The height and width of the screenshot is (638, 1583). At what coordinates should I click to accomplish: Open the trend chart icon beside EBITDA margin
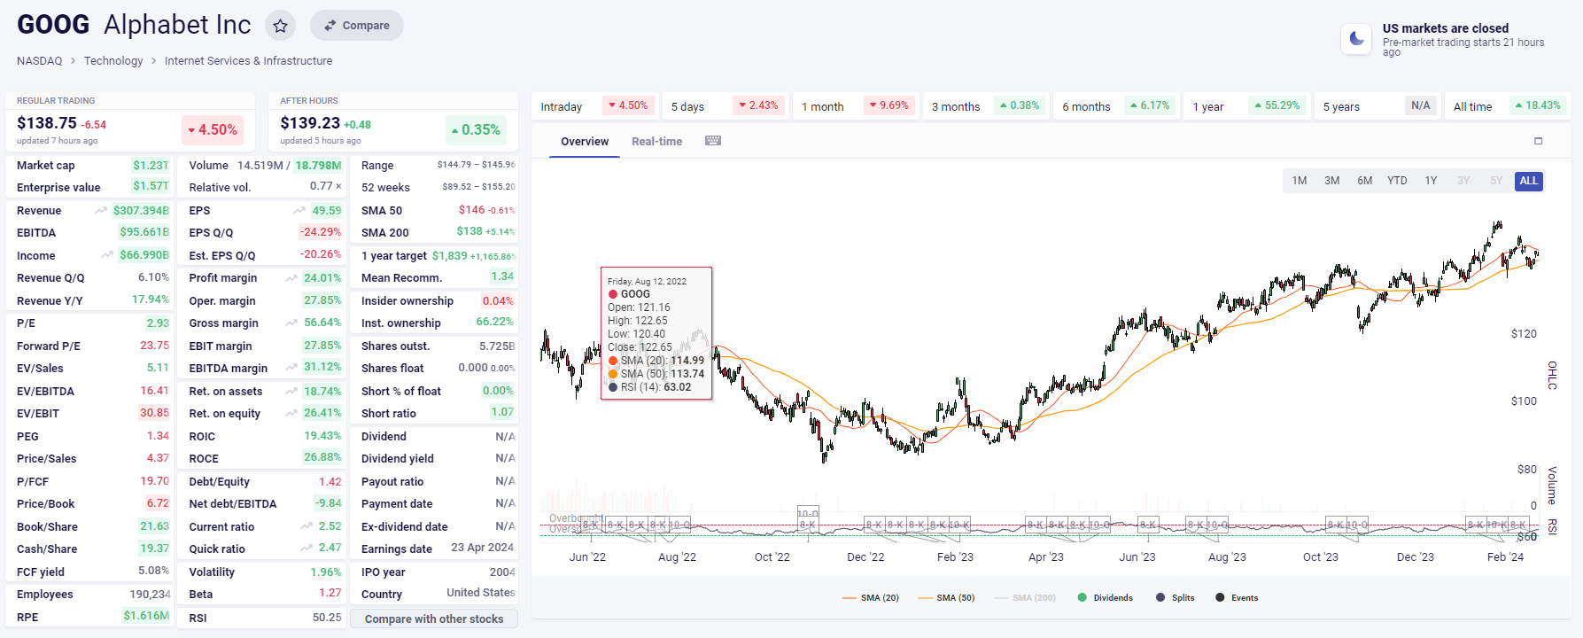(x=291, y=368)
